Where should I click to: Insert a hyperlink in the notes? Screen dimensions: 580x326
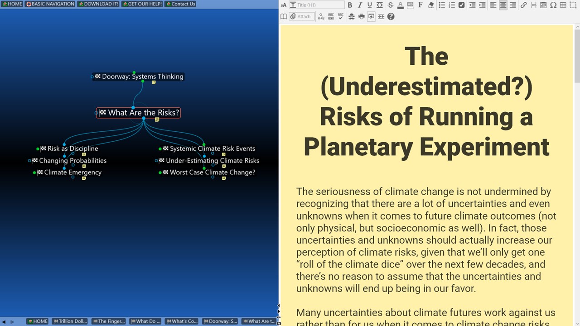[523, 5]
